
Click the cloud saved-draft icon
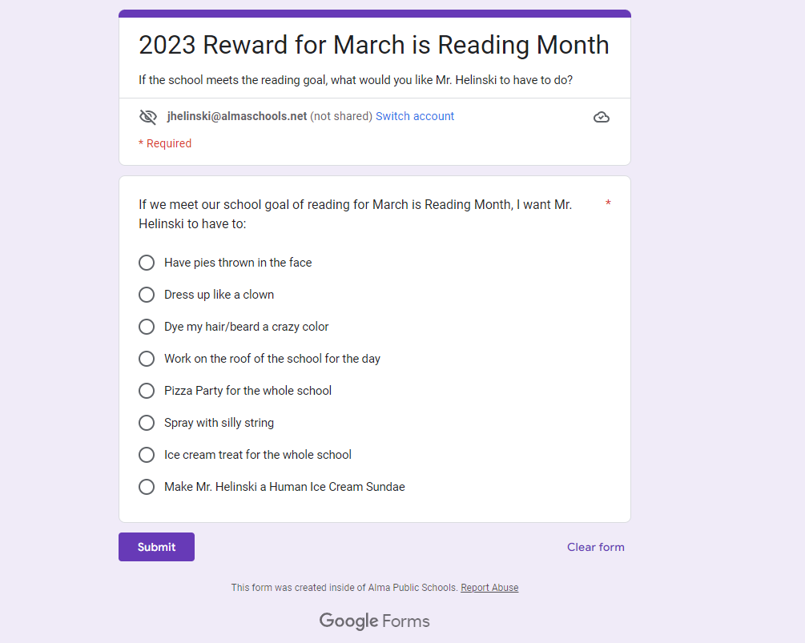click(x=602, y=118)
